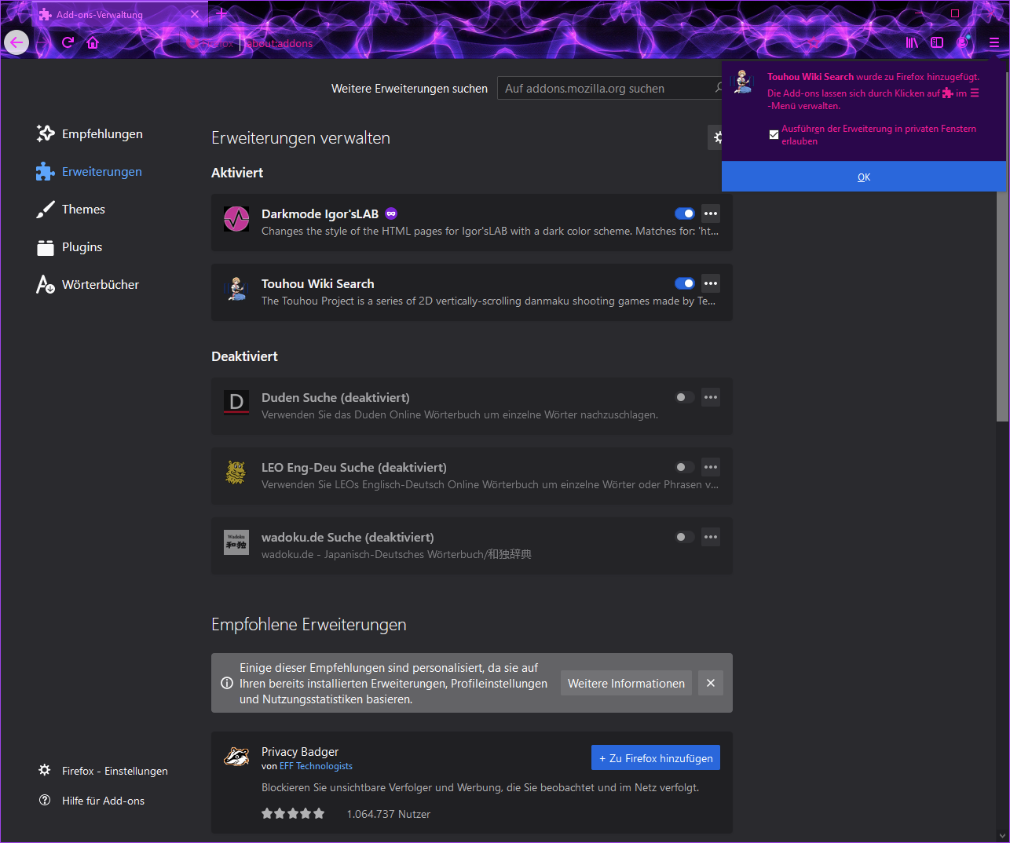Disable the Touhou Wiki Search extension toggle
This screenshot has height=843, width=1010.
click(x=685, y=283)
